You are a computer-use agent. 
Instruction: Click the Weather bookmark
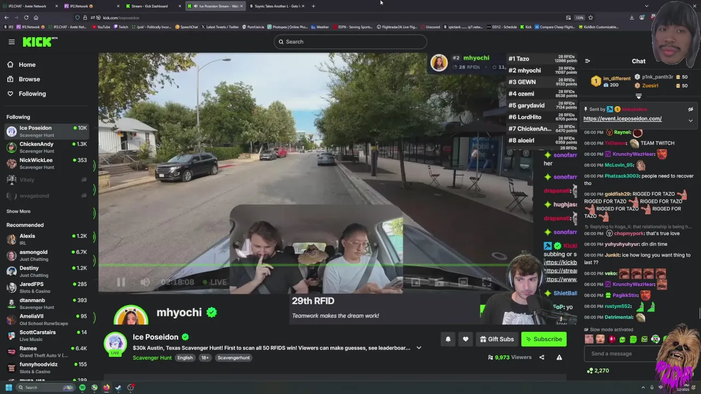coord(320,27)
